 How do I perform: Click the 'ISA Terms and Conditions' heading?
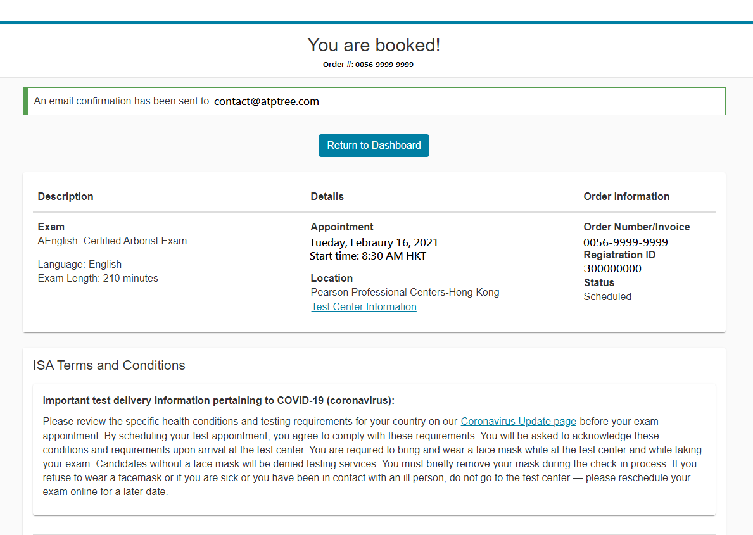pos(109,365)
